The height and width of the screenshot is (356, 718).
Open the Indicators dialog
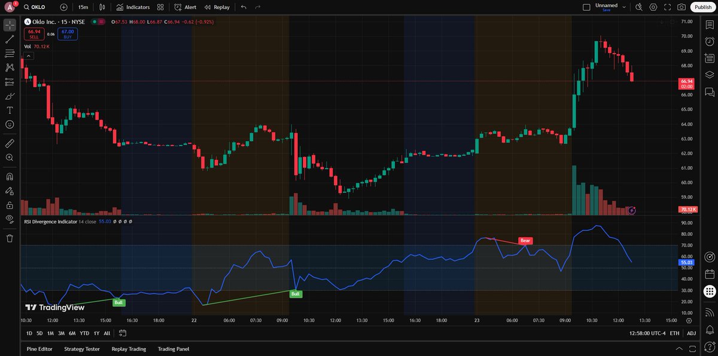133,7
